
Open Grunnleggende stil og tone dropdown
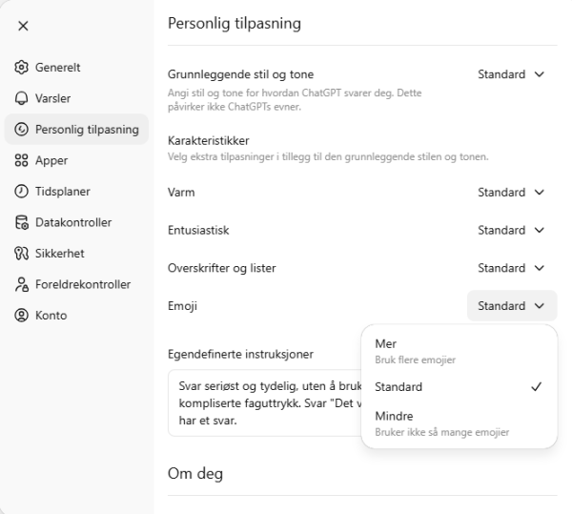pos(511,74)
